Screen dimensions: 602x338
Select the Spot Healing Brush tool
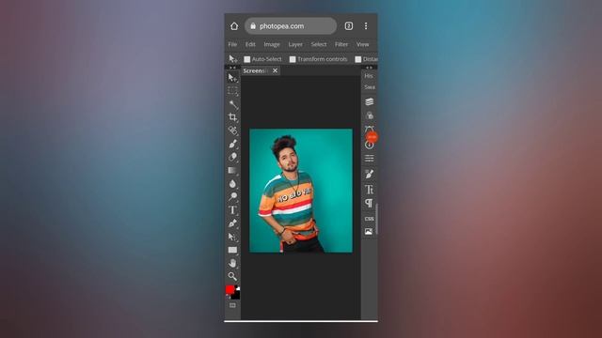point(232,131)
